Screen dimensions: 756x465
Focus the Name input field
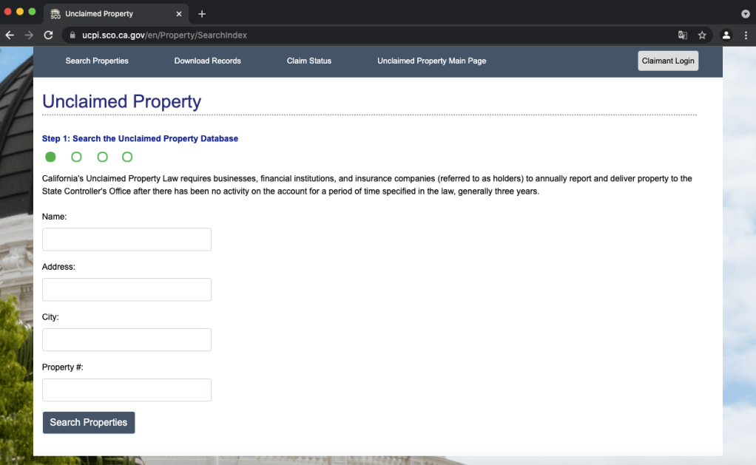(126, 240)
